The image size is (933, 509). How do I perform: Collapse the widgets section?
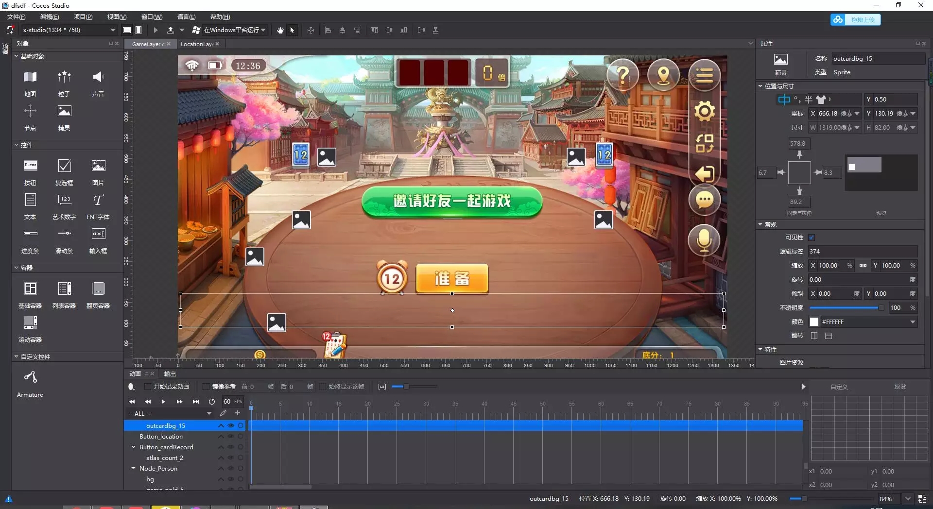[16, 145]
